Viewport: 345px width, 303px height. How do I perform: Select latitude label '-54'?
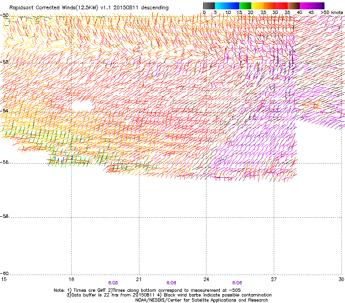click(4, 110)
